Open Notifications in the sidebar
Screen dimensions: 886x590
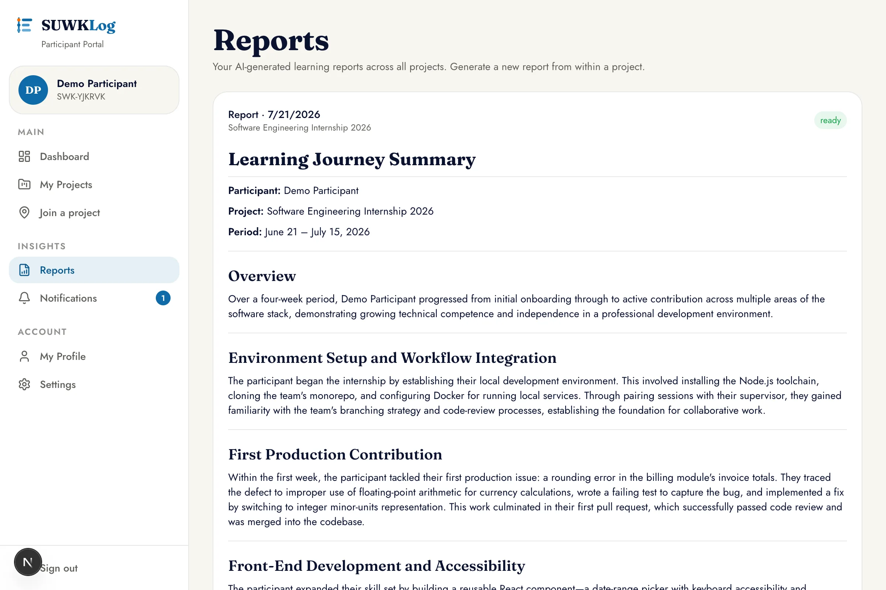94,298
